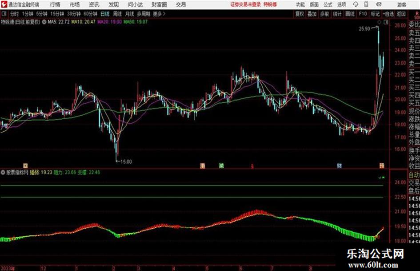Select the 多周期 multi-period view
The width and height of the screenshot is (420, 271).
click(144, 14)
